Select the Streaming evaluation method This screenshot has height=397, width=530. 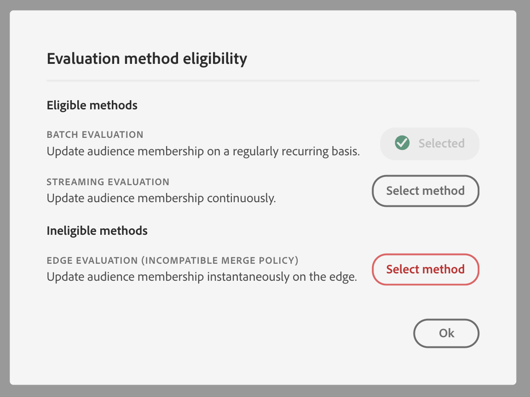(x=425, y=191)
